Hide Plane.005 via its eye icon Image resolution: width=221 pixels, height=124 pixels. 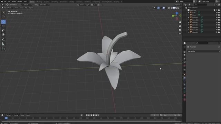(217, 27)
